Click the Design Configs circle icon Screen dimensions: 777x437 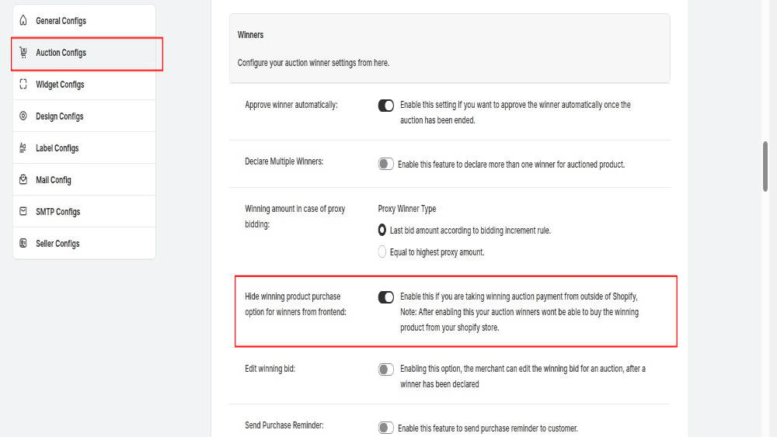point(23,116)
